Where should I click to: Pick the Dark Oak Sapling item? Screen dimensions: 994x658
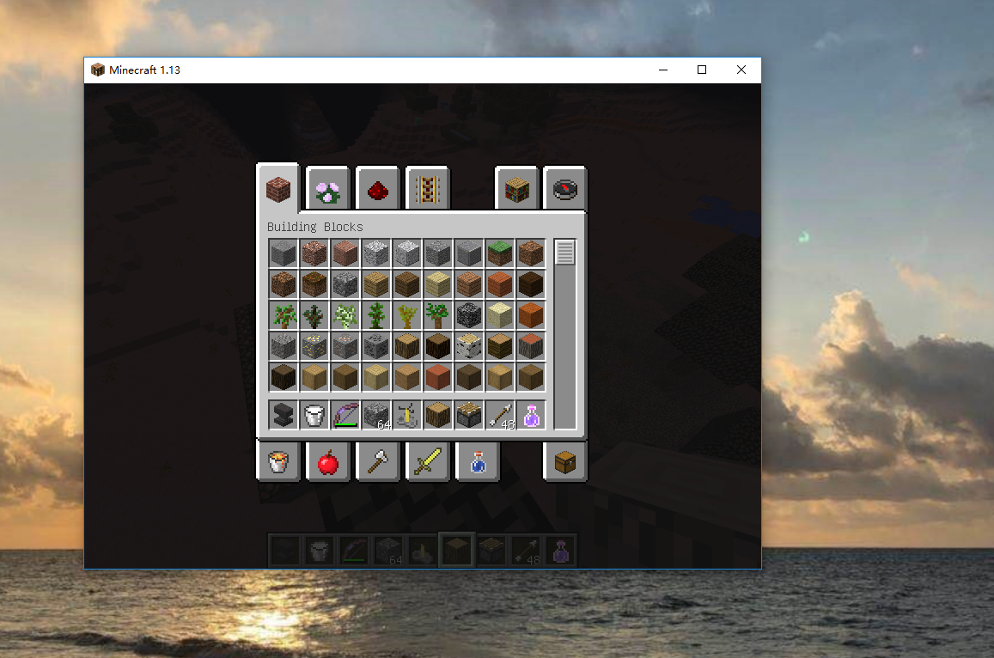(x=438, y=316)
